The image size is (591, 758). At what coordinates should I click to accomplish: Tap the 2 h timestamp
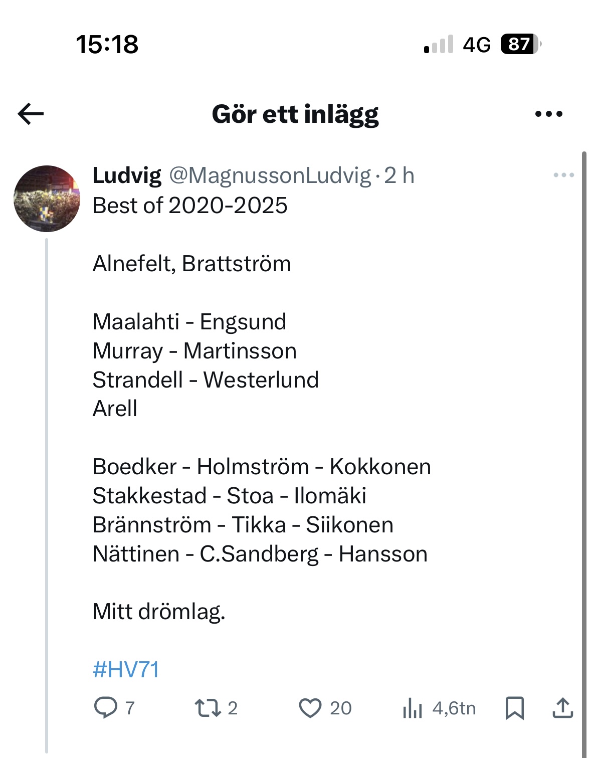tap(399, 175)
